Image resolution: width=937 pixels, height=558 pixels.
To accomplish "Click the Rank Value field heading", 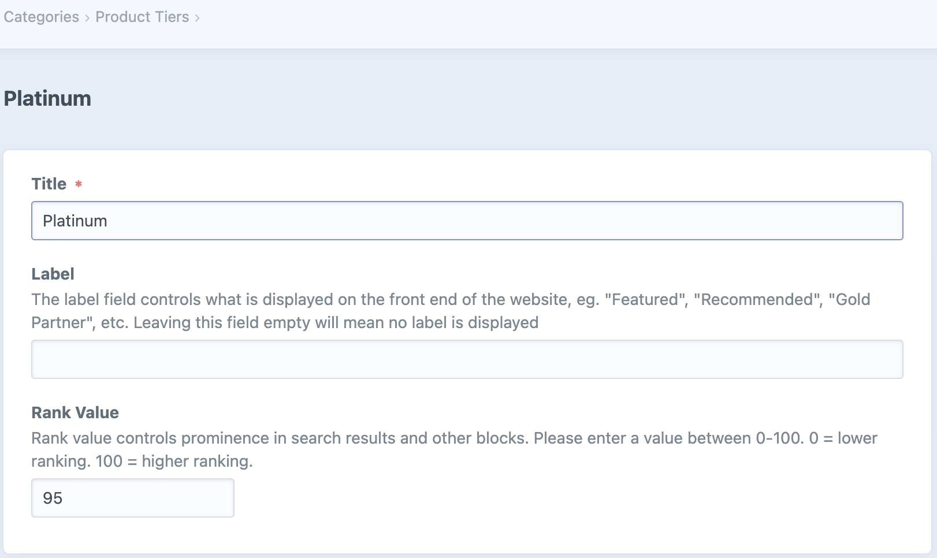I will tap(75, 412).
